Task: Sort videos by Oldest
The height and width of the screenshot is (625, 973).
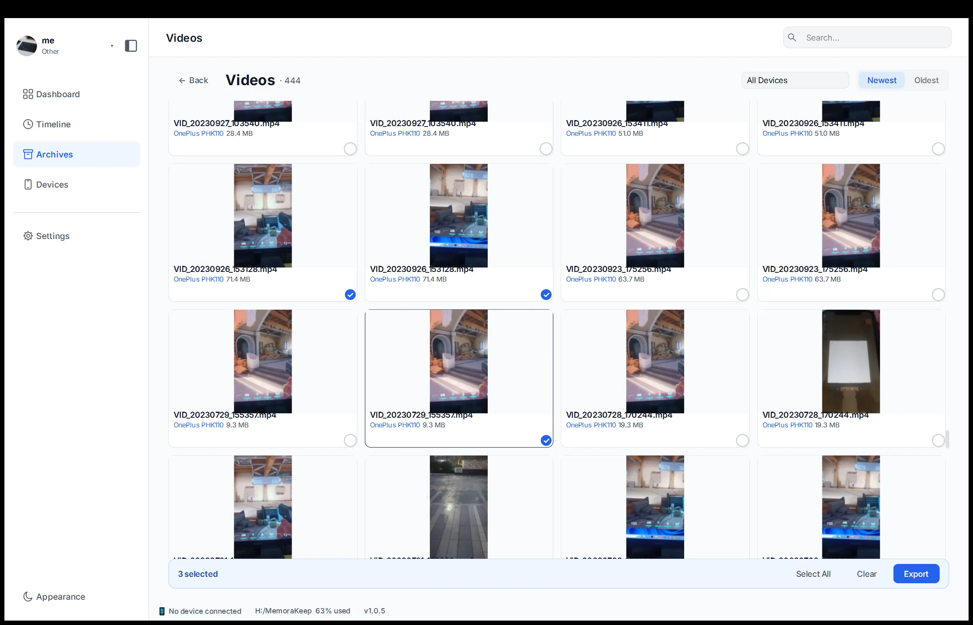Action: click(x=926, y=80)
